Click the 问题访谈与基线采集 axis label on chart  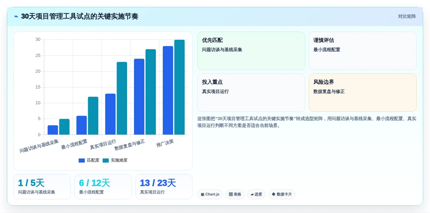[x=39, y=146]
